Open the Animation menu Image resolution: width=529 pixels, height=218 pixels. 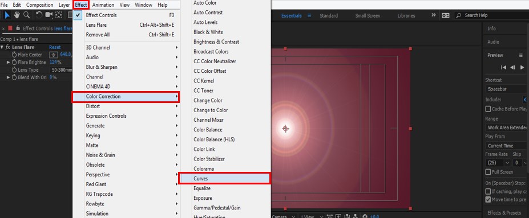tap(103, 5)
